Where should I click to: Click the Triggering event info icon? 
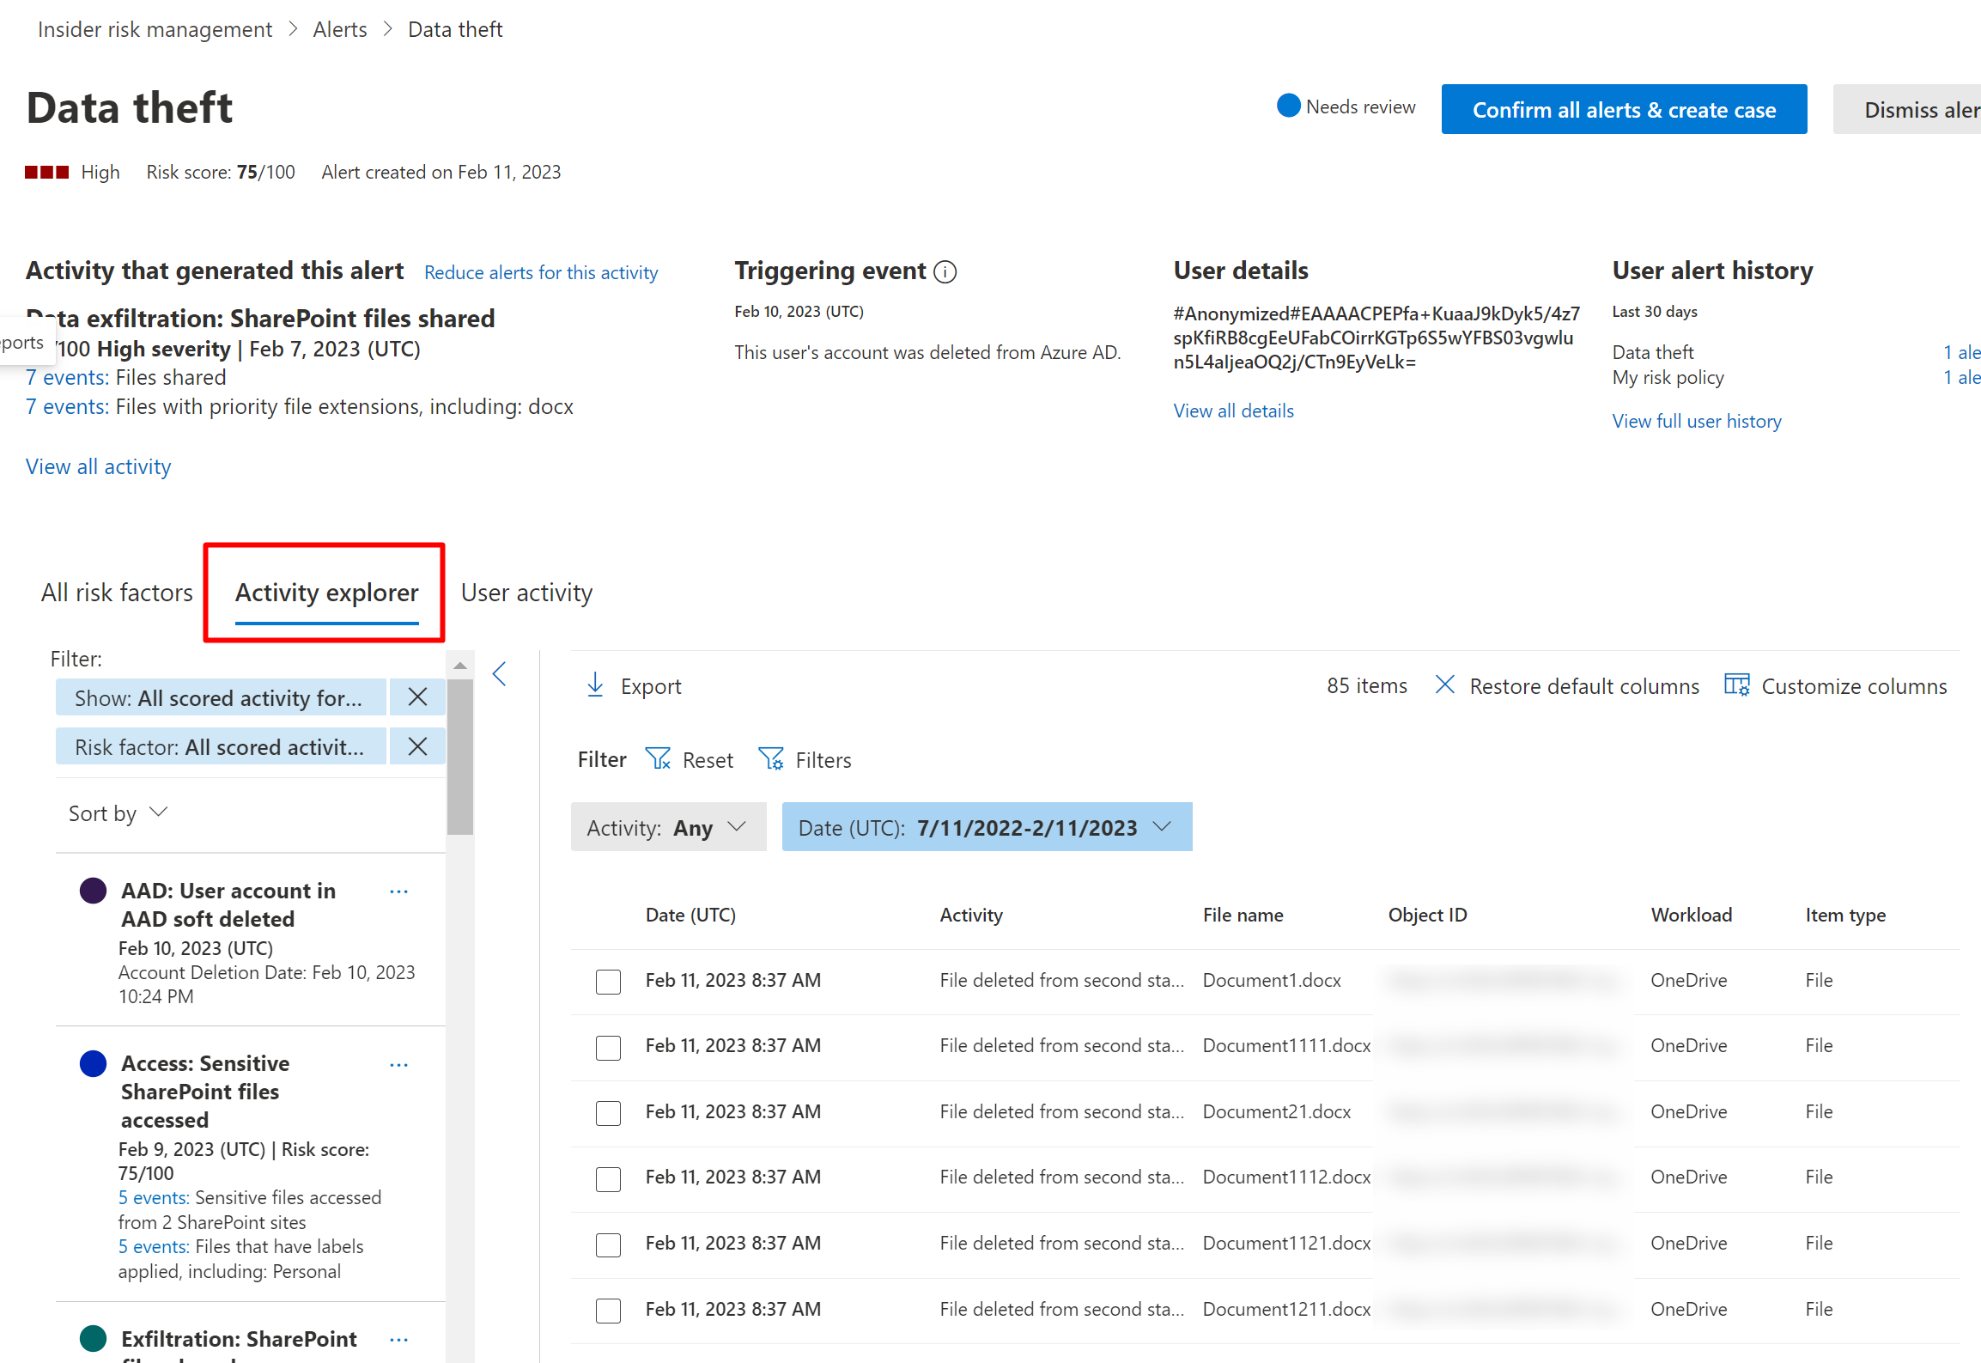[x=945, y=271]
